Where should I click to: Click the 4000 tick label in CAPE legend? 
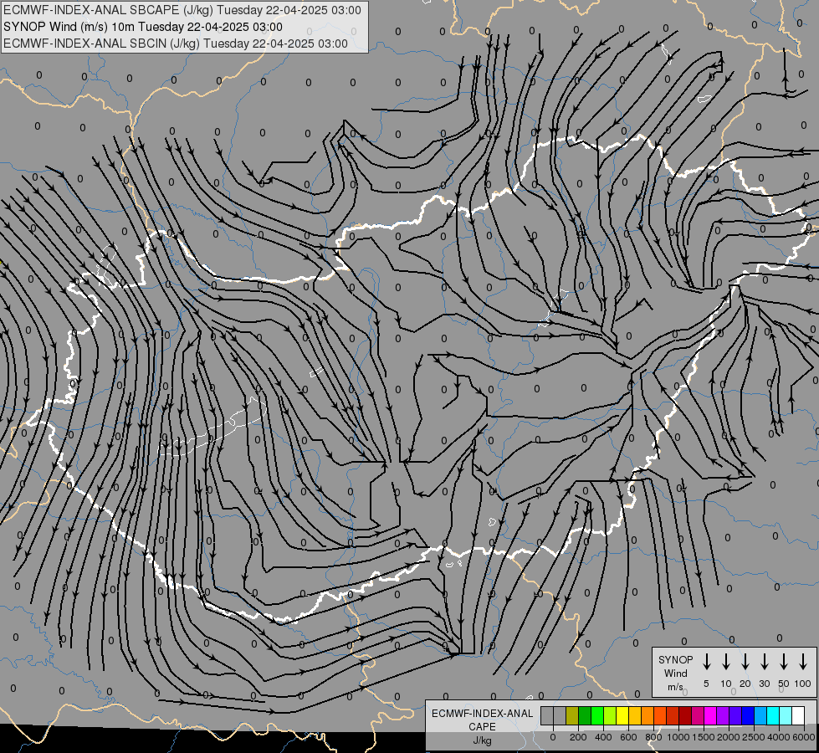tap(779, 737)
